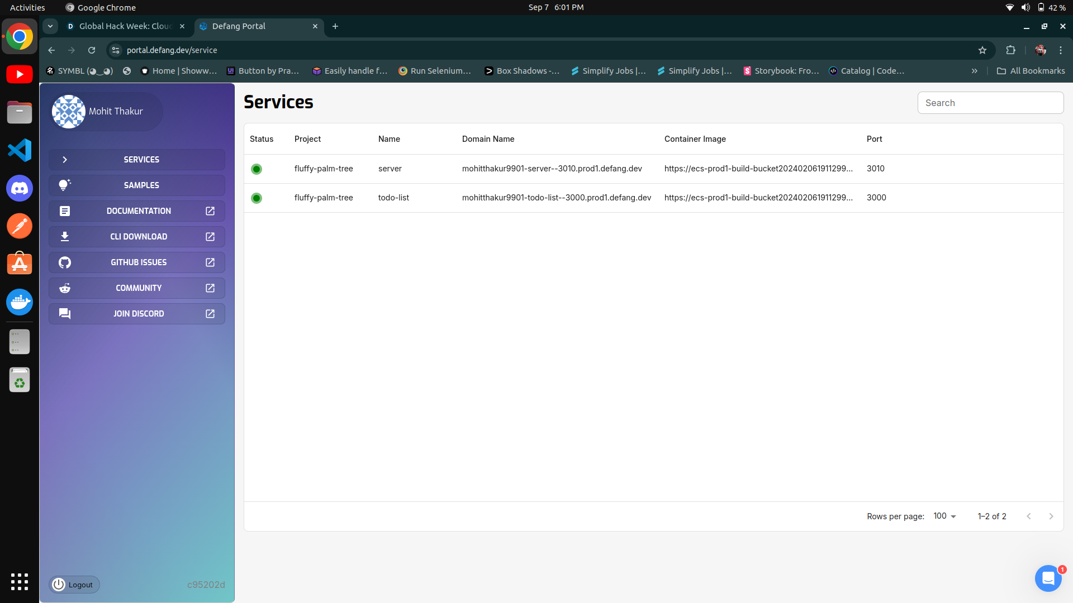This screenshot has height=603, width=1073.
Task: Click the GitHub Issues octocat icon
Action: click(x=65, y=262)
